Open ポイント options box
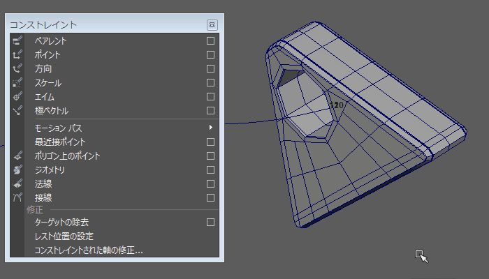The height and width of the screenshot is (279, 489). [210, 55]
